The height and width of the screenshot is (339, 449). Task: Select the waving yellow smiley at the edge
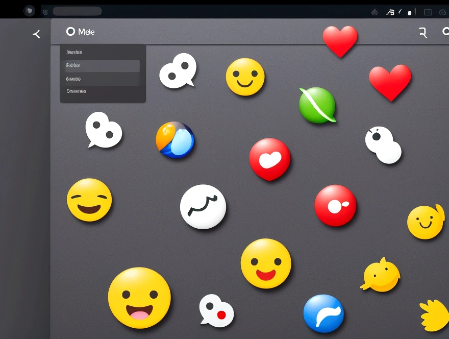point(426,222)
